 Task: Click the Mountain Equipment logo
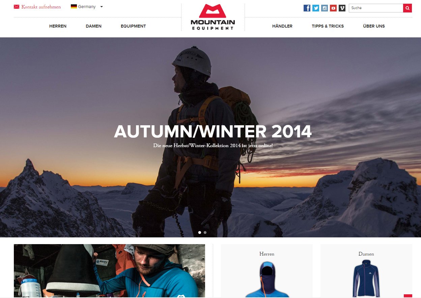(213, 17)
